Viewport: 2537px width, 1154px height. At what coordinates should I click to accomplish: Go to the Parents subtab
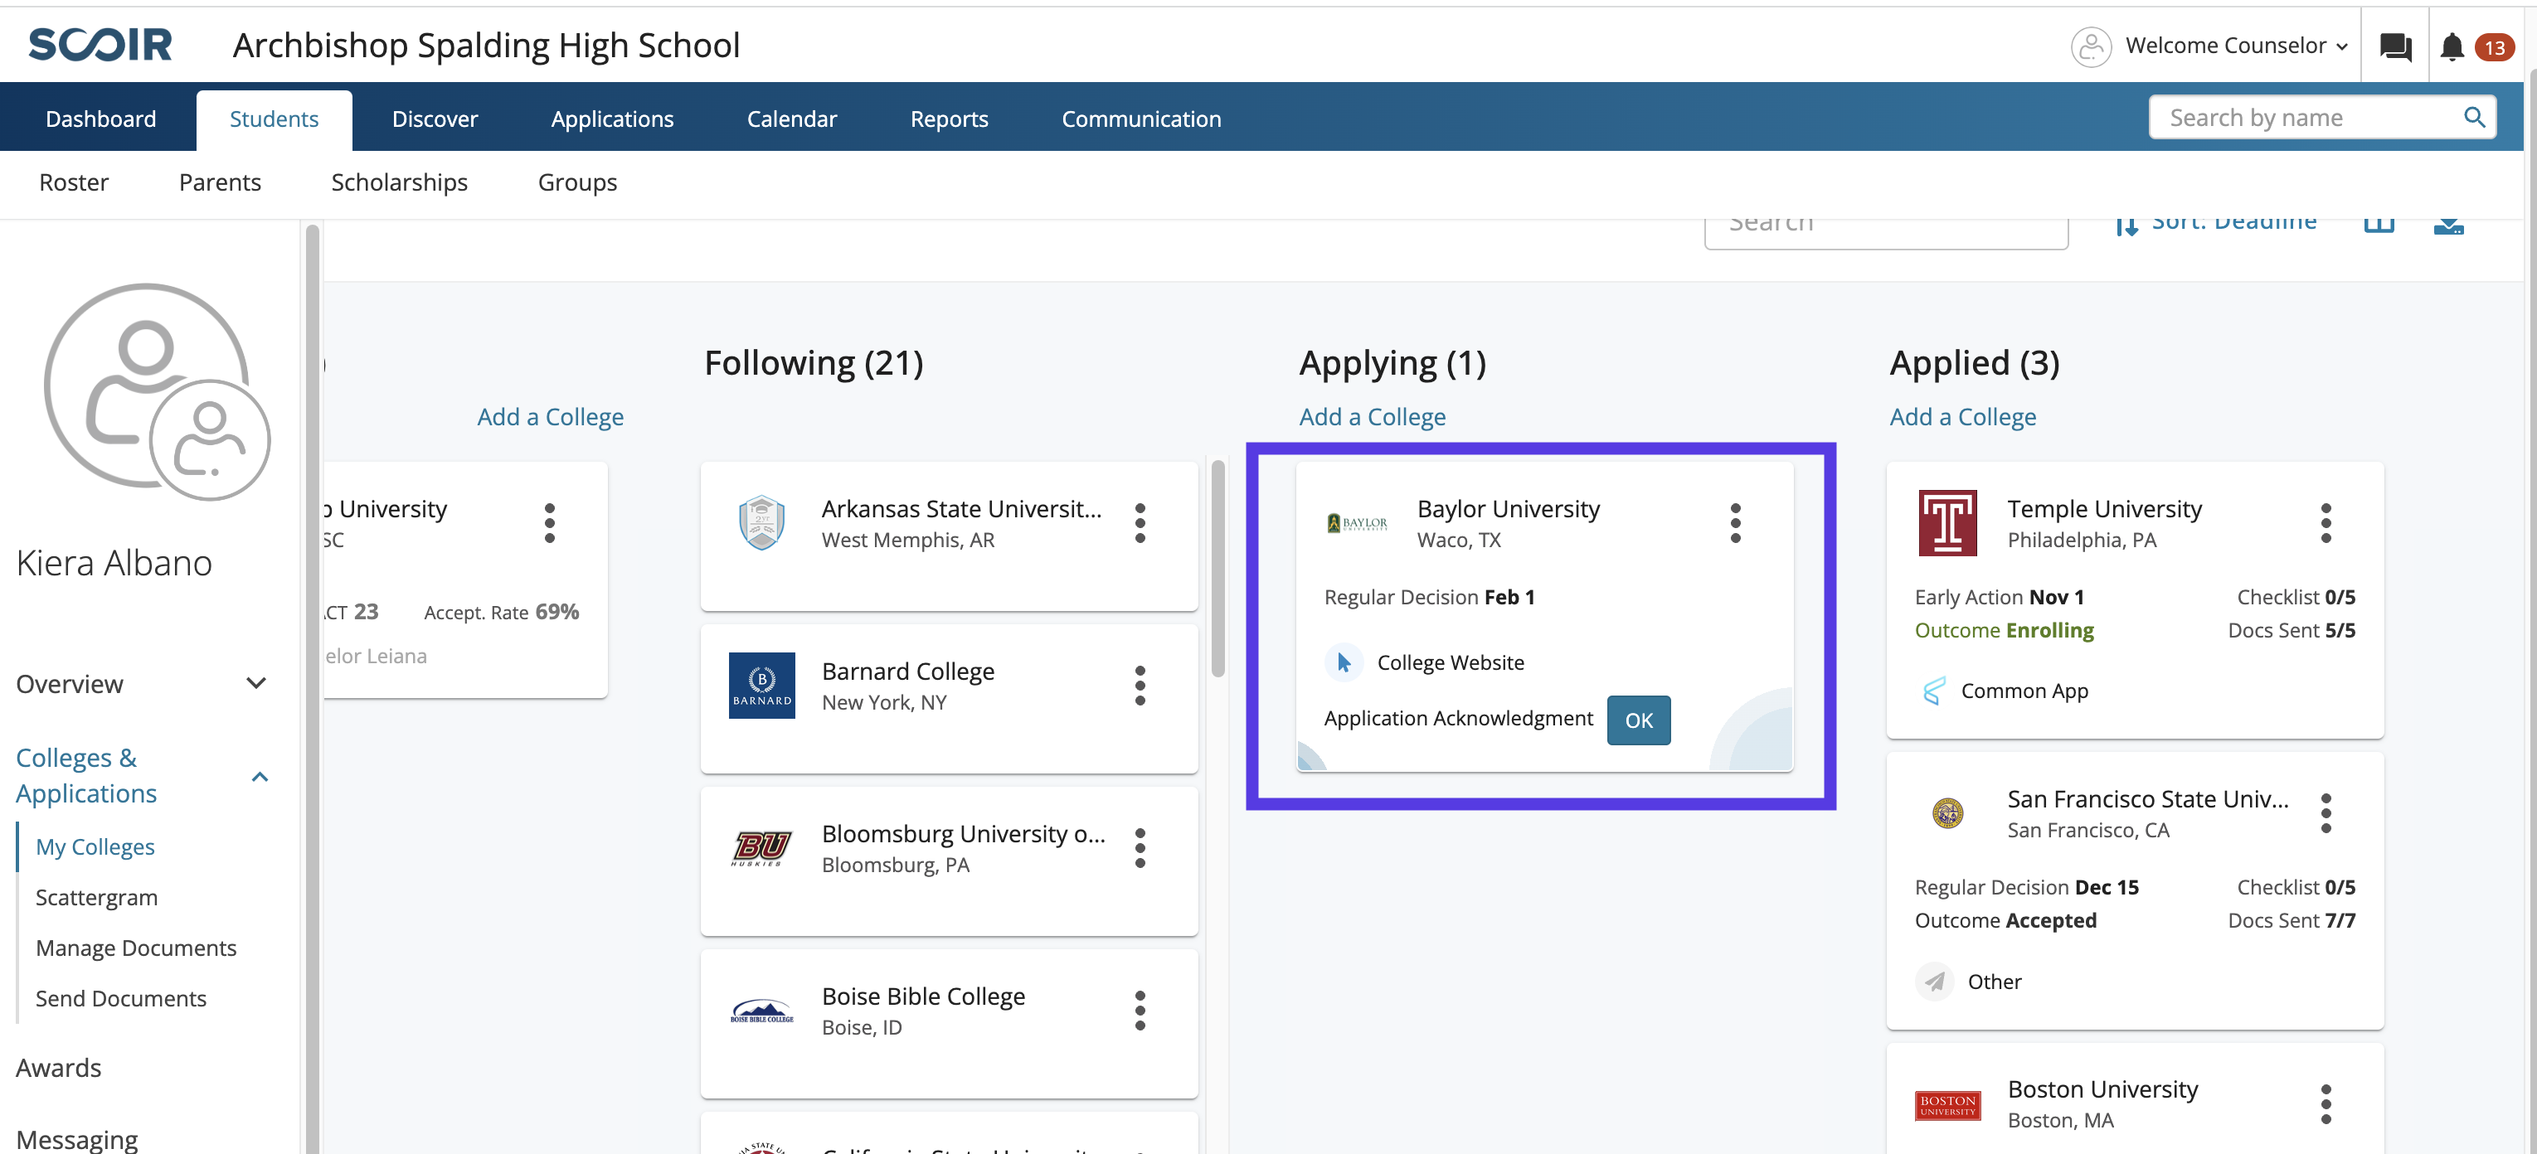(220, 183)
